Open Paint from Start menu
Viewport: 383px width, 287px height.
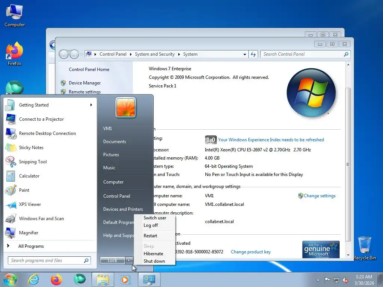50,190
